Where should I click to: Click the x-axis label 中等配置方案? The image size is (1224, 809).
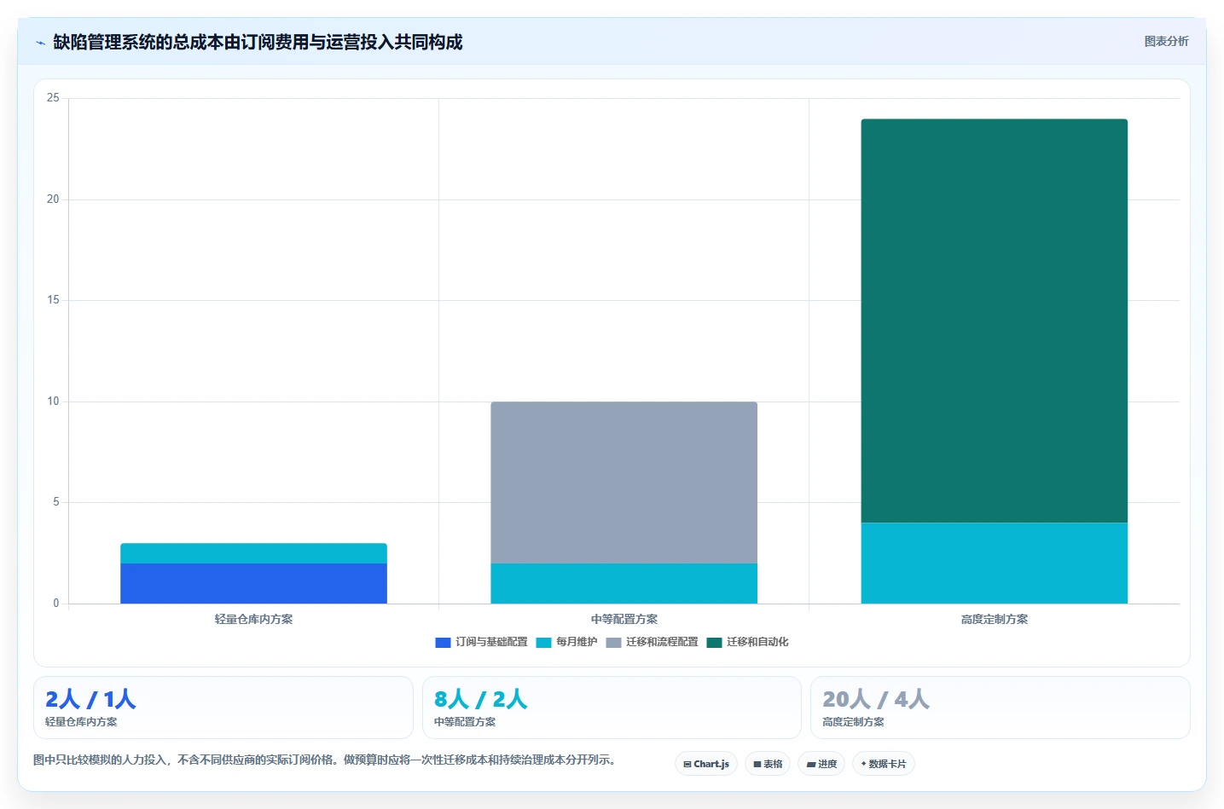(x=624, y=620)
